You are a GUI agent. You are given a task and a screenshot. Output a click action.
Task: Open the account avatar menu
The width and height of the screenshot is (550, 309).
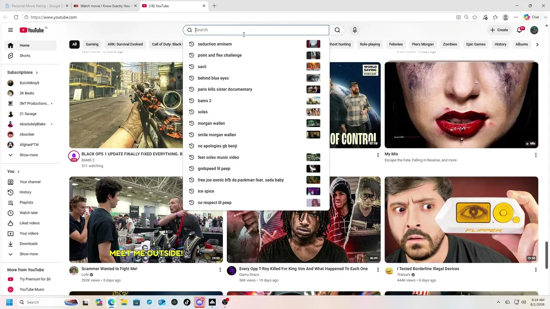pos(534,30)
